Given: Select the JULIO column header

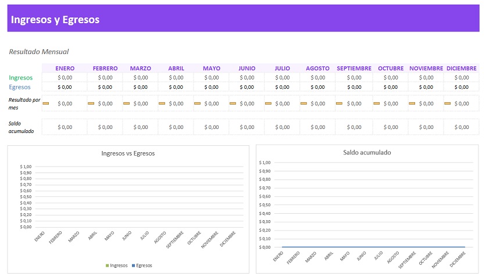Looking at the screenshot, I should point(282,68).
